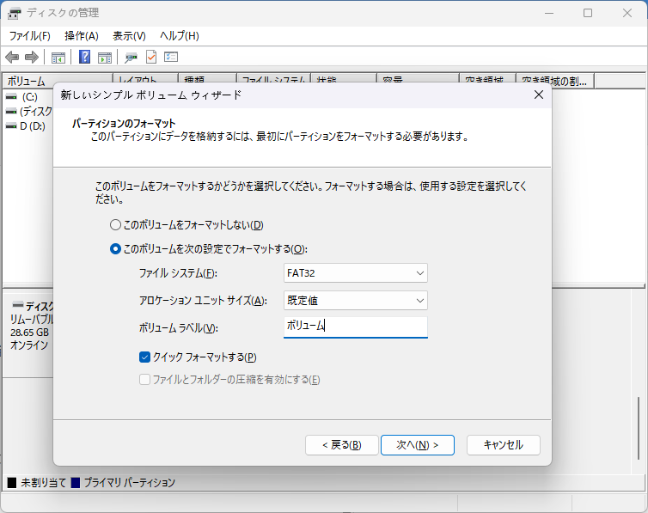The image size is (648, 513).
Task: Choose 'このボリュームをフォーマットしない' radio button
Action: [115, 225]
